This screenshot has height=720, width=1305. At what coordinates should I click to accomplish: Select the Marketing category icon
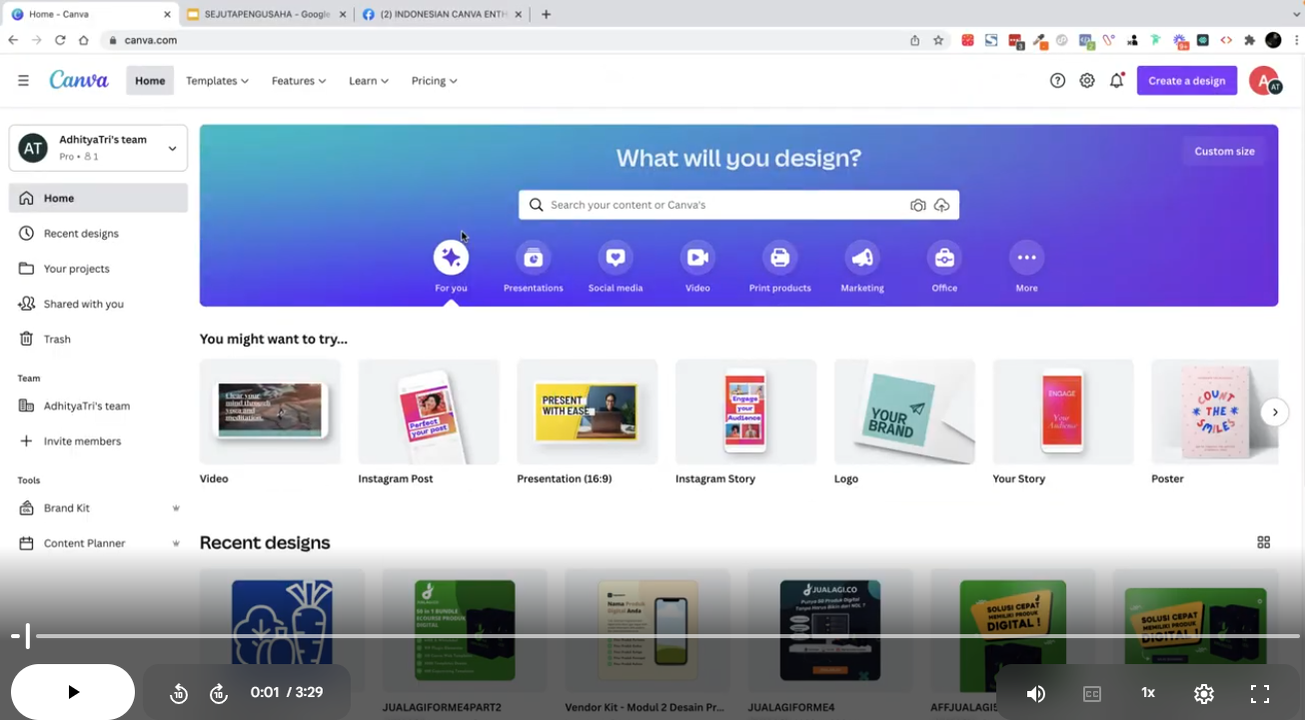tap(862, 258)
